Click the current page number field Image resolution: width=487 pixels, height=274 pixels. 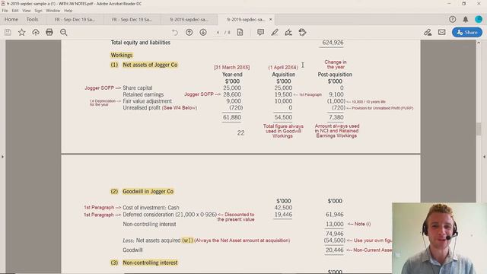pos(218,32)
